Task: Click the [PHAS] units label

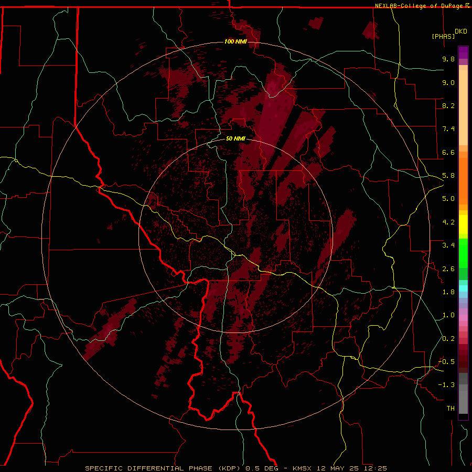Action: click(443, 36)
